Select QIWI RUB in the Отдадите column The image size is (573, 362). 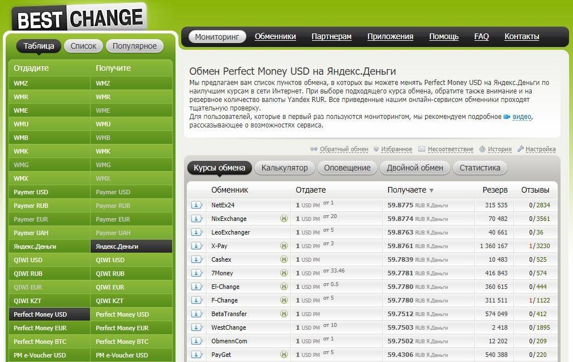29,274
